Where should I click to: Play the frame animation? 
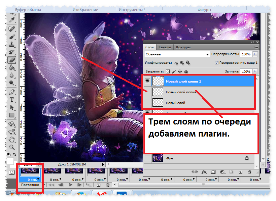coord(71,185)
